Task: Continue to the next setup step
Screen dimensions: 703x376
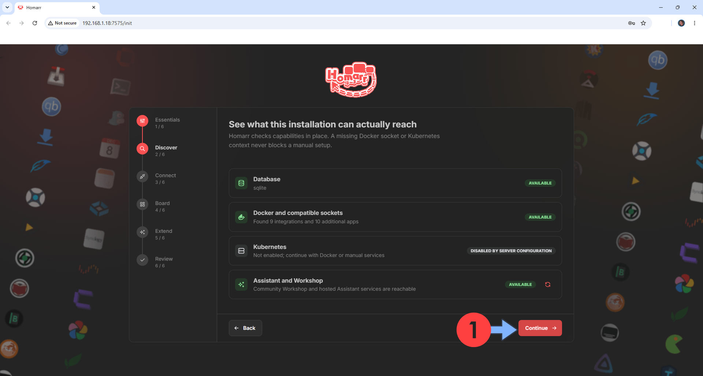Action: 540,328
